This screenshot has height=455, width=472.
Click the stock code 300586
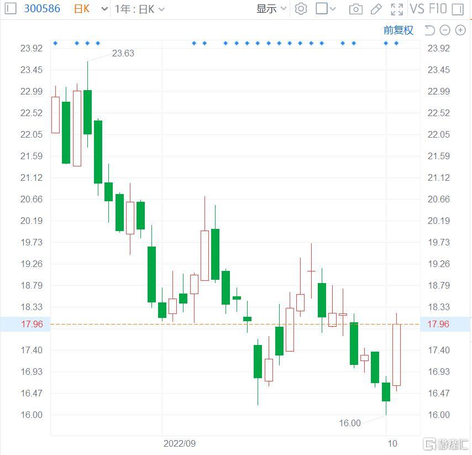pyautogui.click(x=42, y=8)
